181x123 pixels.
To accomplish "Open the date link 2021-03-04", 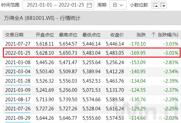I will click(x=18, y=72).
